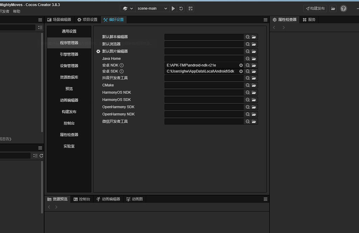Switch to the 控制台 bottom tab

[82, 199]
